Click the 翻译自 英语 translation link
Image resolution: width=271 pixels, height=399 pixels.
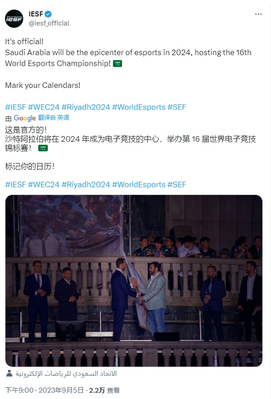point(54,118)
